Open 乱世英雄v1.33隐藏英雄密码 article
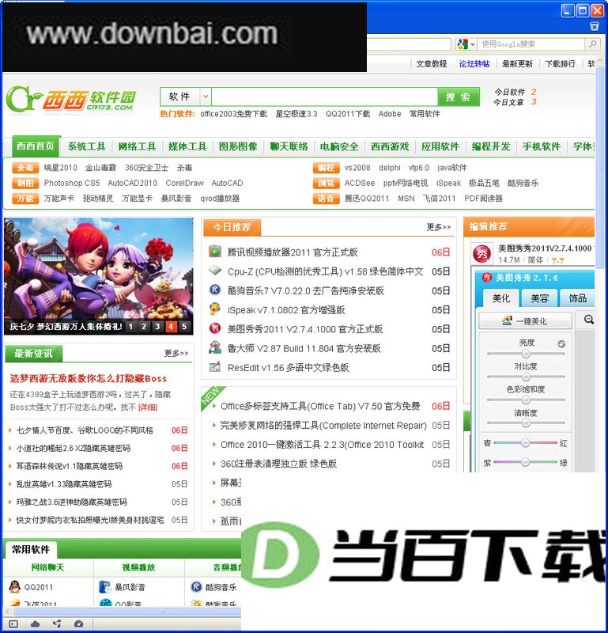 coord(64,484)
